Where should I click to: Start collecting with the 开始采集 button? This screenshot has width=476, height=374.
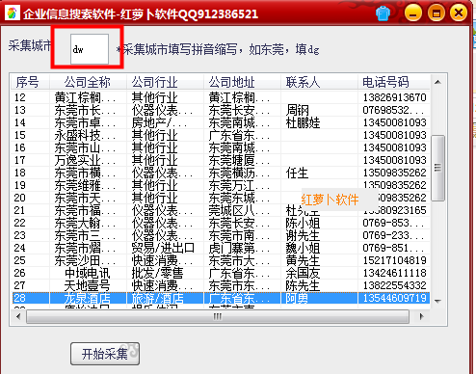pyautogui.click(x=105, y=354)
